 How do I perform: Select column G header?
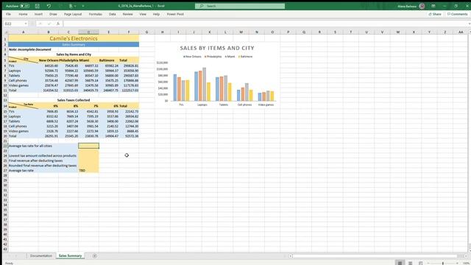pos(146,32)
